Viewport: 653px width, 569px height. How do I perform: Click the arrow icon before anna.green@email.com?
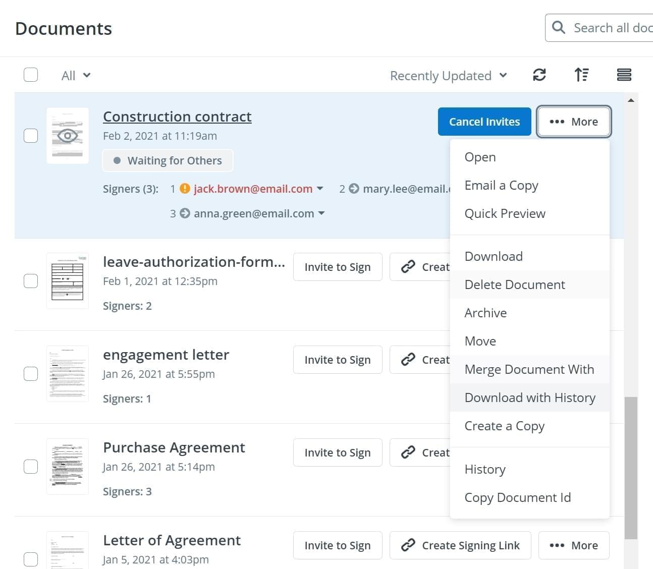(185, 213)
